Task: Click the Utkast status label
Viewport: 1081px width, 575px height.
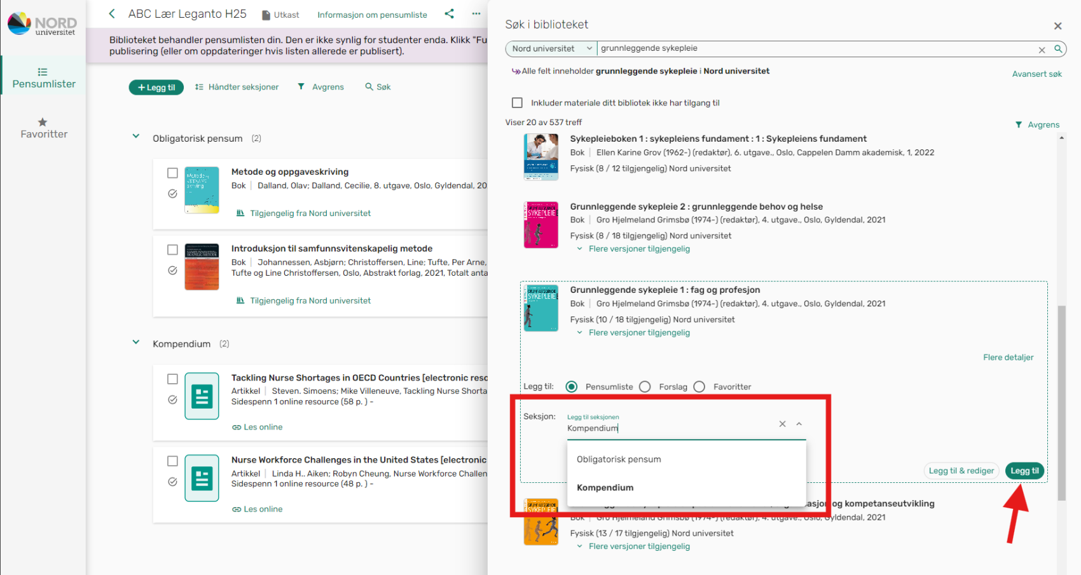Action: coord(280,15)
